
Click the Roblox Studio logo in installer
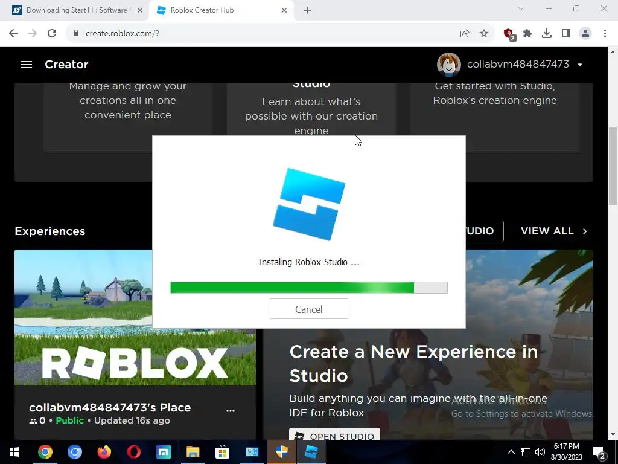tap(308, 204)
